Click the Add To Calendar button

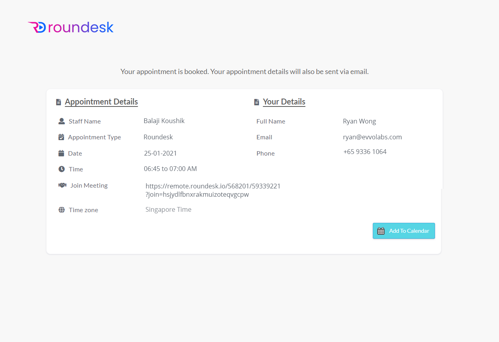(404, 231)
